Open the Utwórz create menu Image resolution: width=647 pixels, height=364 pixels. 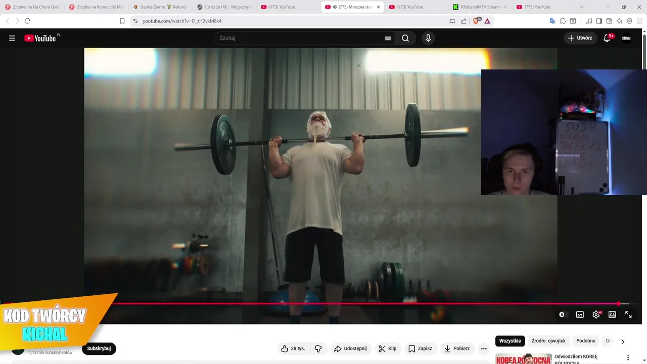point(580,38)
